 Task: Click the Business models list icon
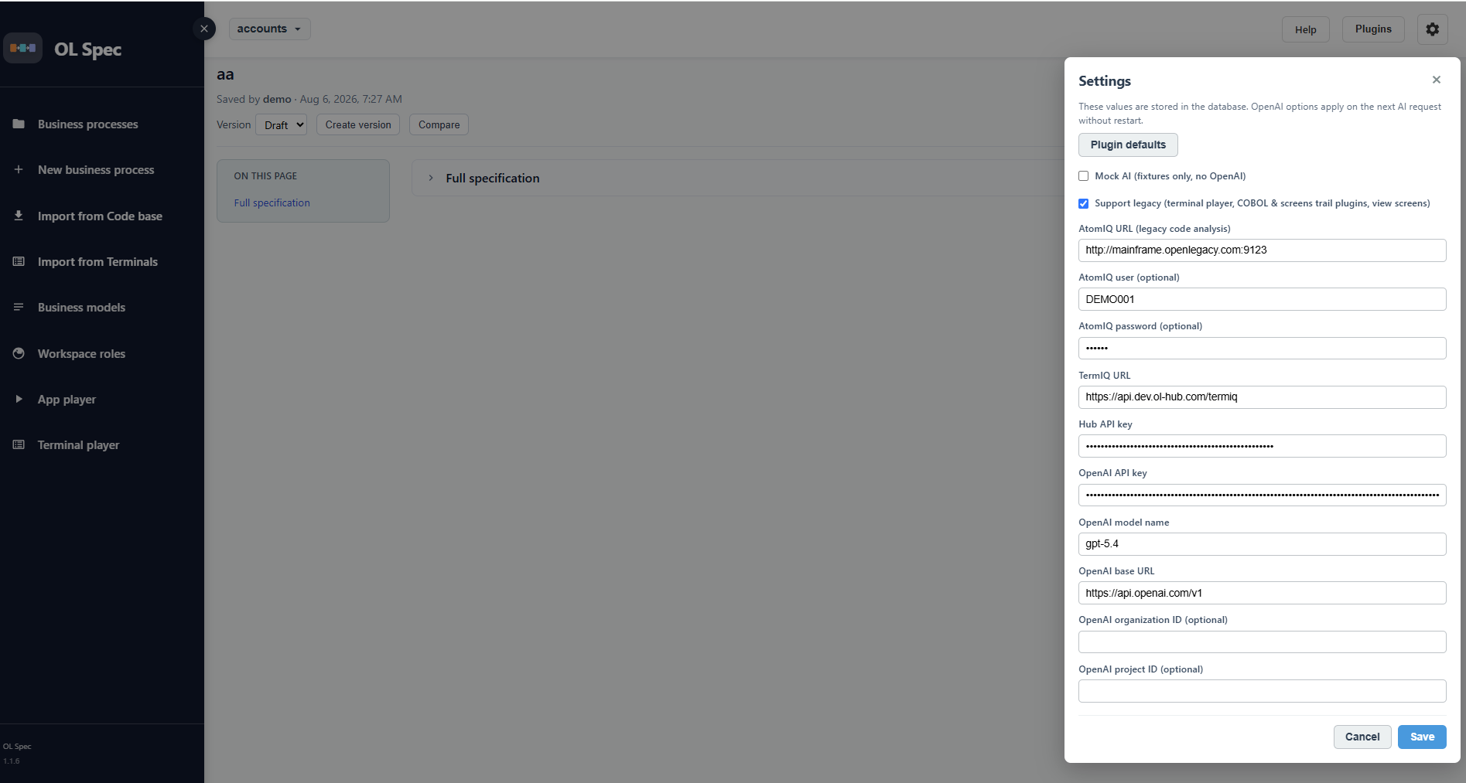point(19,307)
